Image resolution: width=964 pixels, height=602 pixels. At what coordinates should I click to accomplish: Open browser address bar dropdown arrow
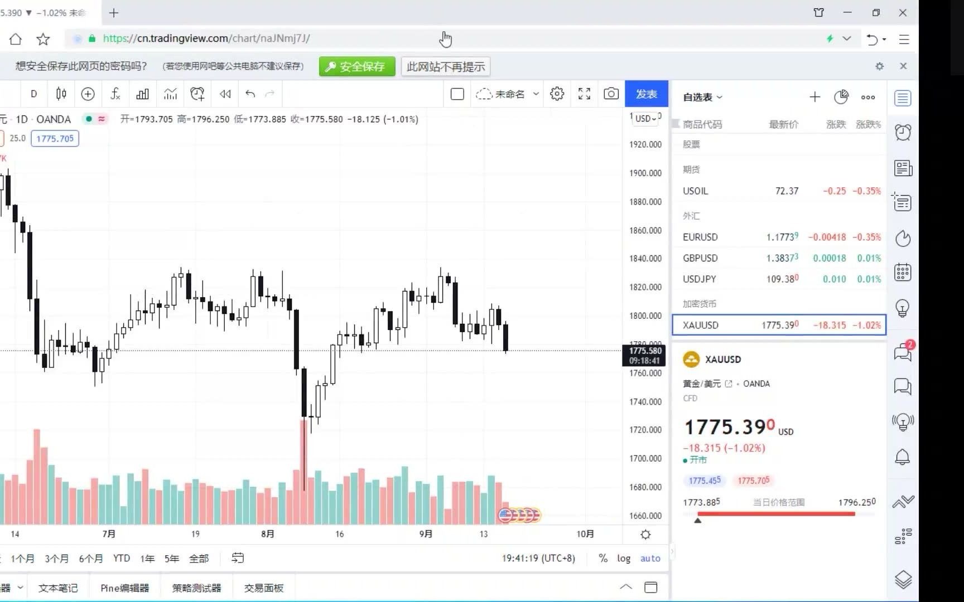(x=847, y=38)
